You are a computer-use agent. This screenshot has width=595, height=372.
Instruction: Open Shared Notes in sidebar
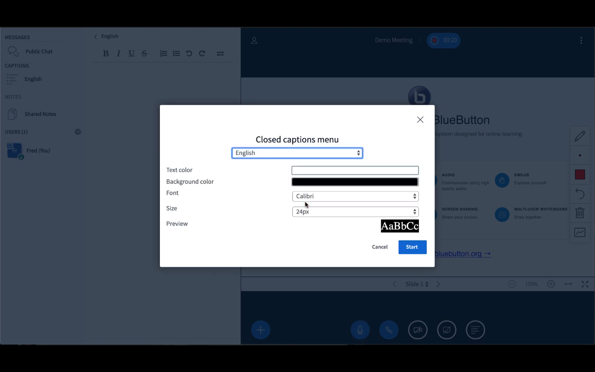[40, 114]
